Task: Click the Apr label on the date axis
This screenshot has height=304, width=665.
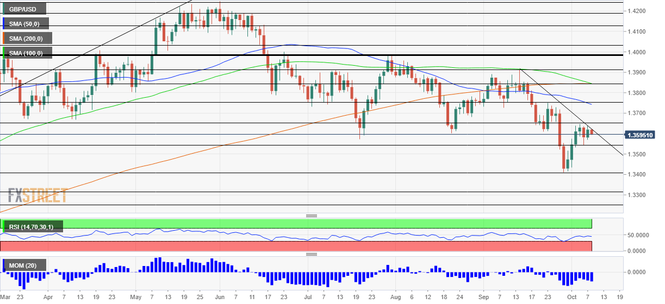Action: tap(47, 297)
